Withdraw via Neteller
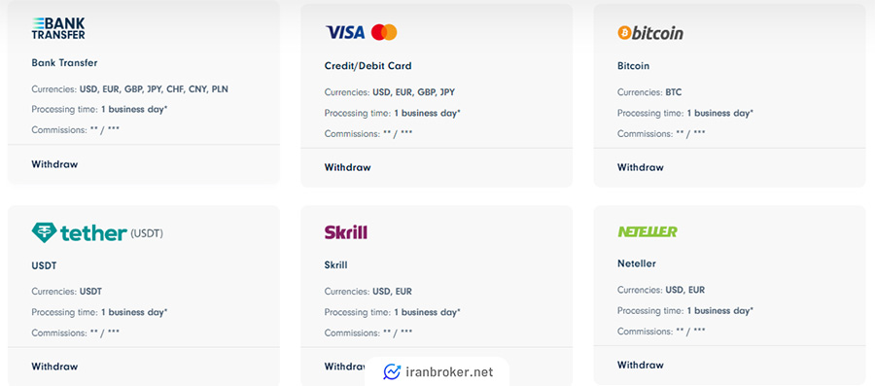The width and height of the screenshot is (875, 386). point(641,365)
